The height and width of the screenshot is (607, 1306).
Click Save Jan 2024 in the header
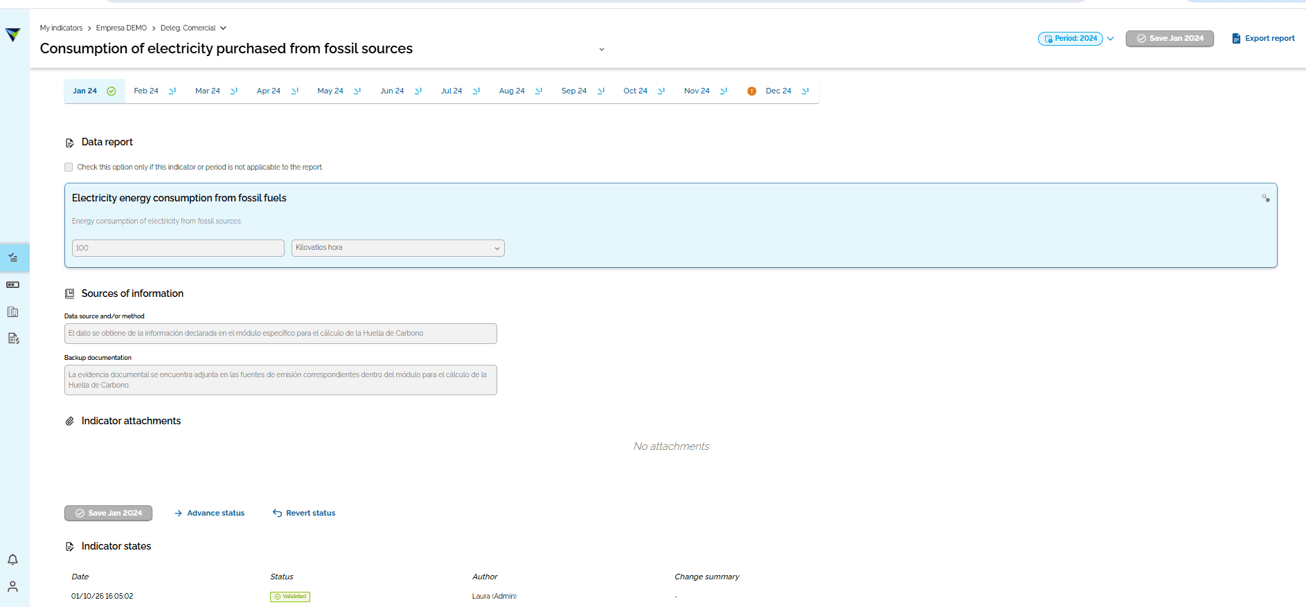point(1170,39)
